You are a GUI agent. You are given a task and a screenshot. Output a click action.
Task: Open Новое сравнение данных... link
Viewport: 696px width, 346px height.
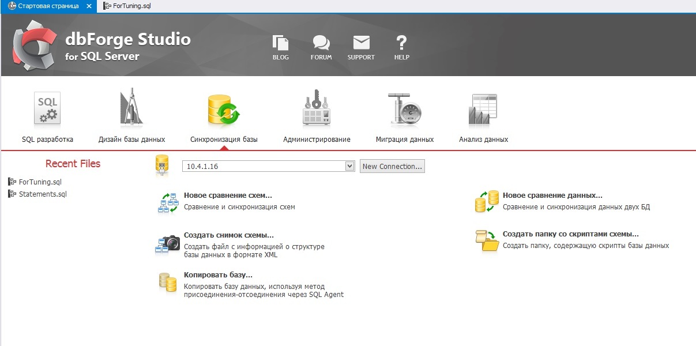tap(552, 195)
